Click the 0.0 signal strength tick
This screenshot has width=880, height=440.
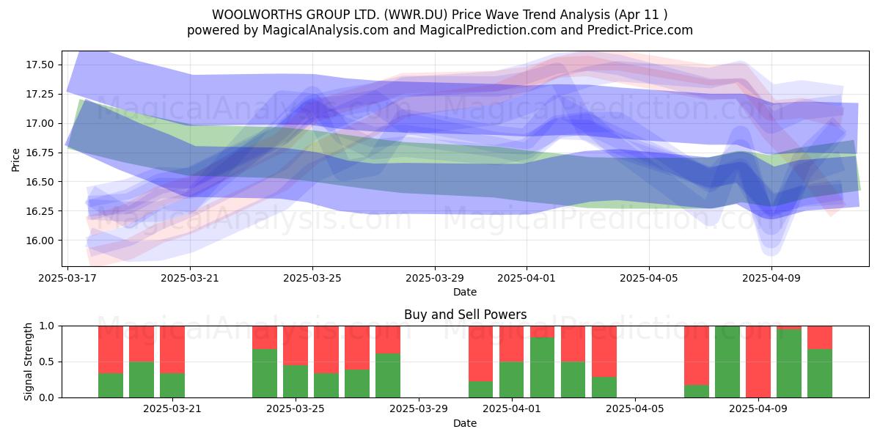48,397
